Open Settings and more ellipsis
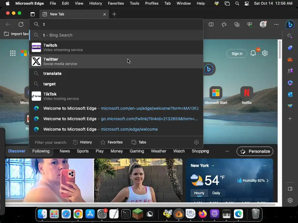This screenshot has width=298, height=223. click(x=276, y=24)
